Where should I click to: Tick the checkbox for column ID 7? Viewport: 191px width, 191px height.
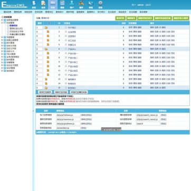pos(66,53)
